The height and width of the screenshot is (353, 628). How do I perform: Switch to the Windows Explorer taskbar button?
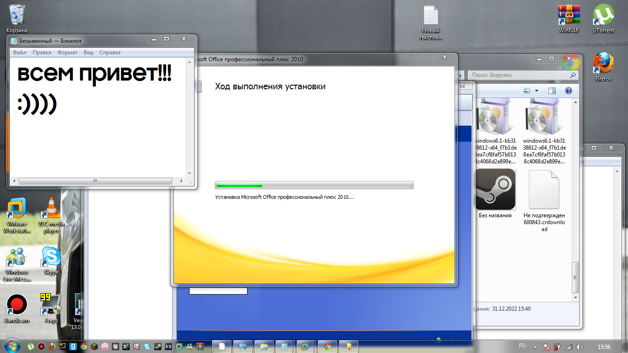264,346
